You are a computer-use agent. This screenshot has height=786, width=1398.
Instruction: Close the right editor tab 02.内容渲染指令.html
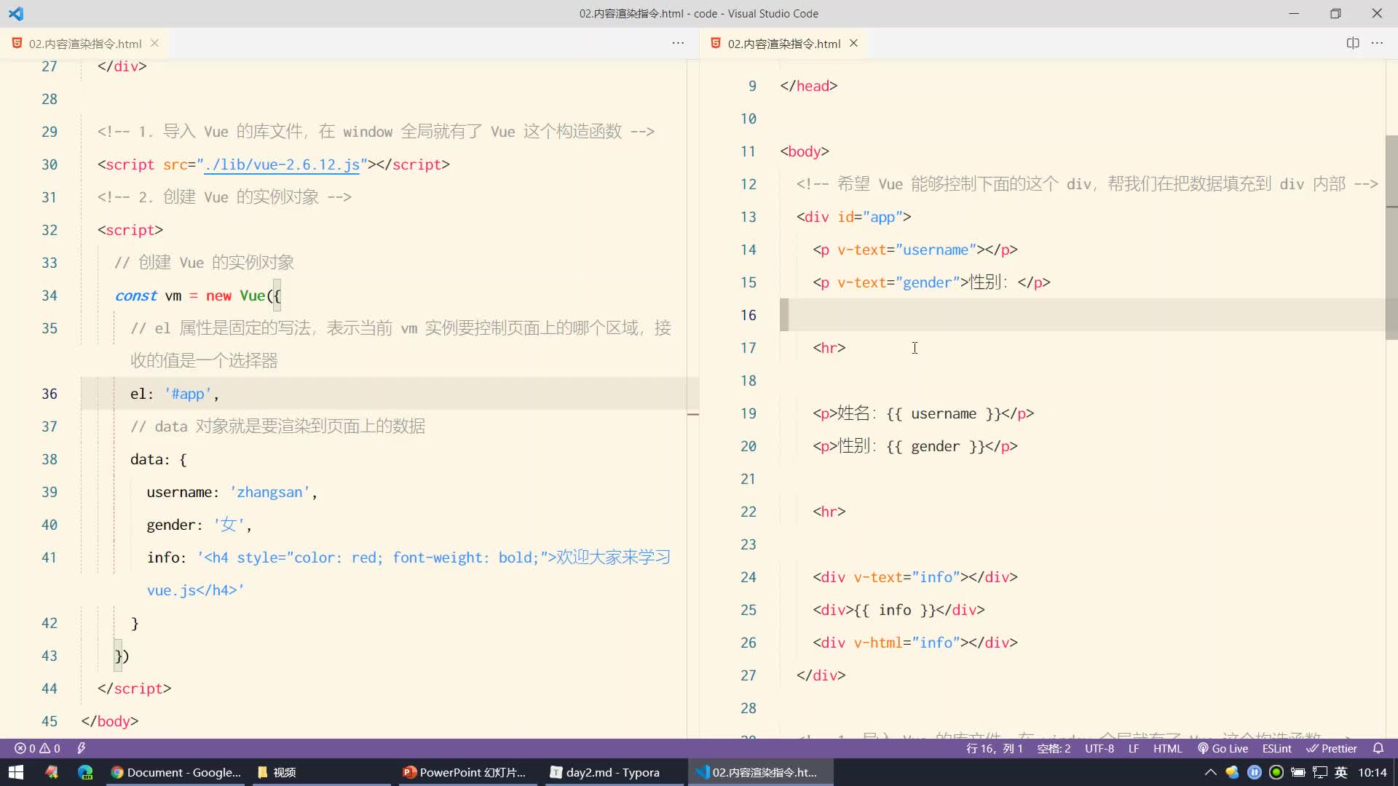(x=853, y=43)
